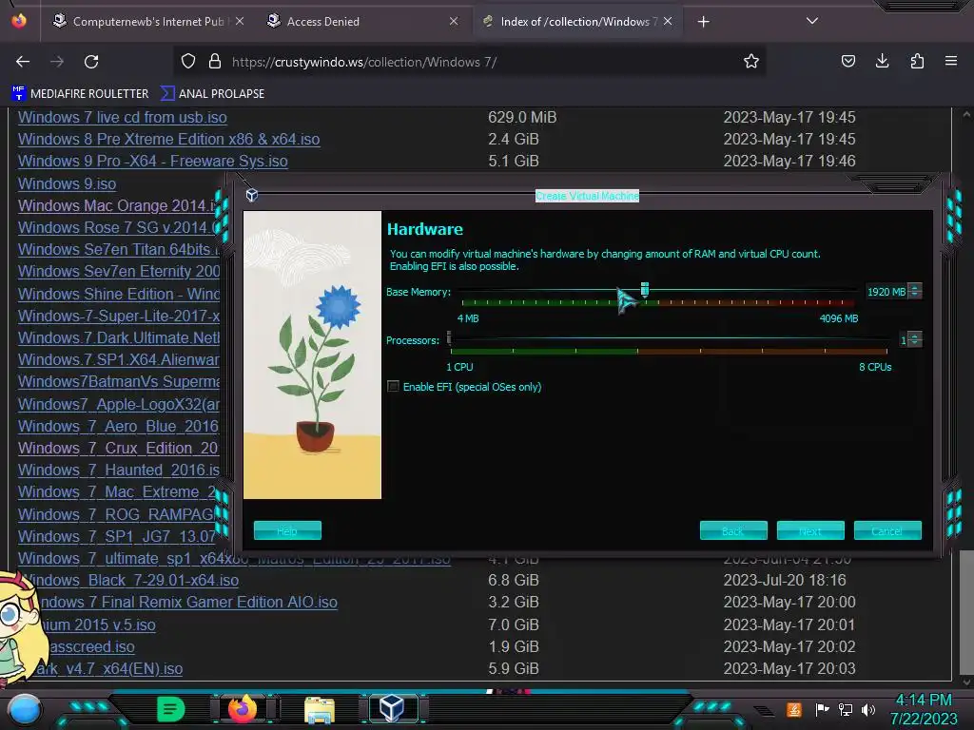Click the 4:14 PM taskbar clock
This screenshot has height=730, width=974.
[924, 701]
